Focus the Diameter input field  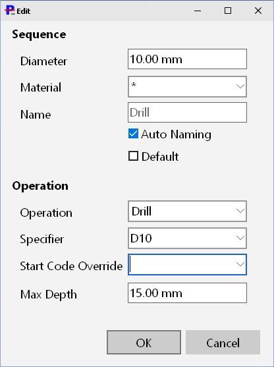187,59
